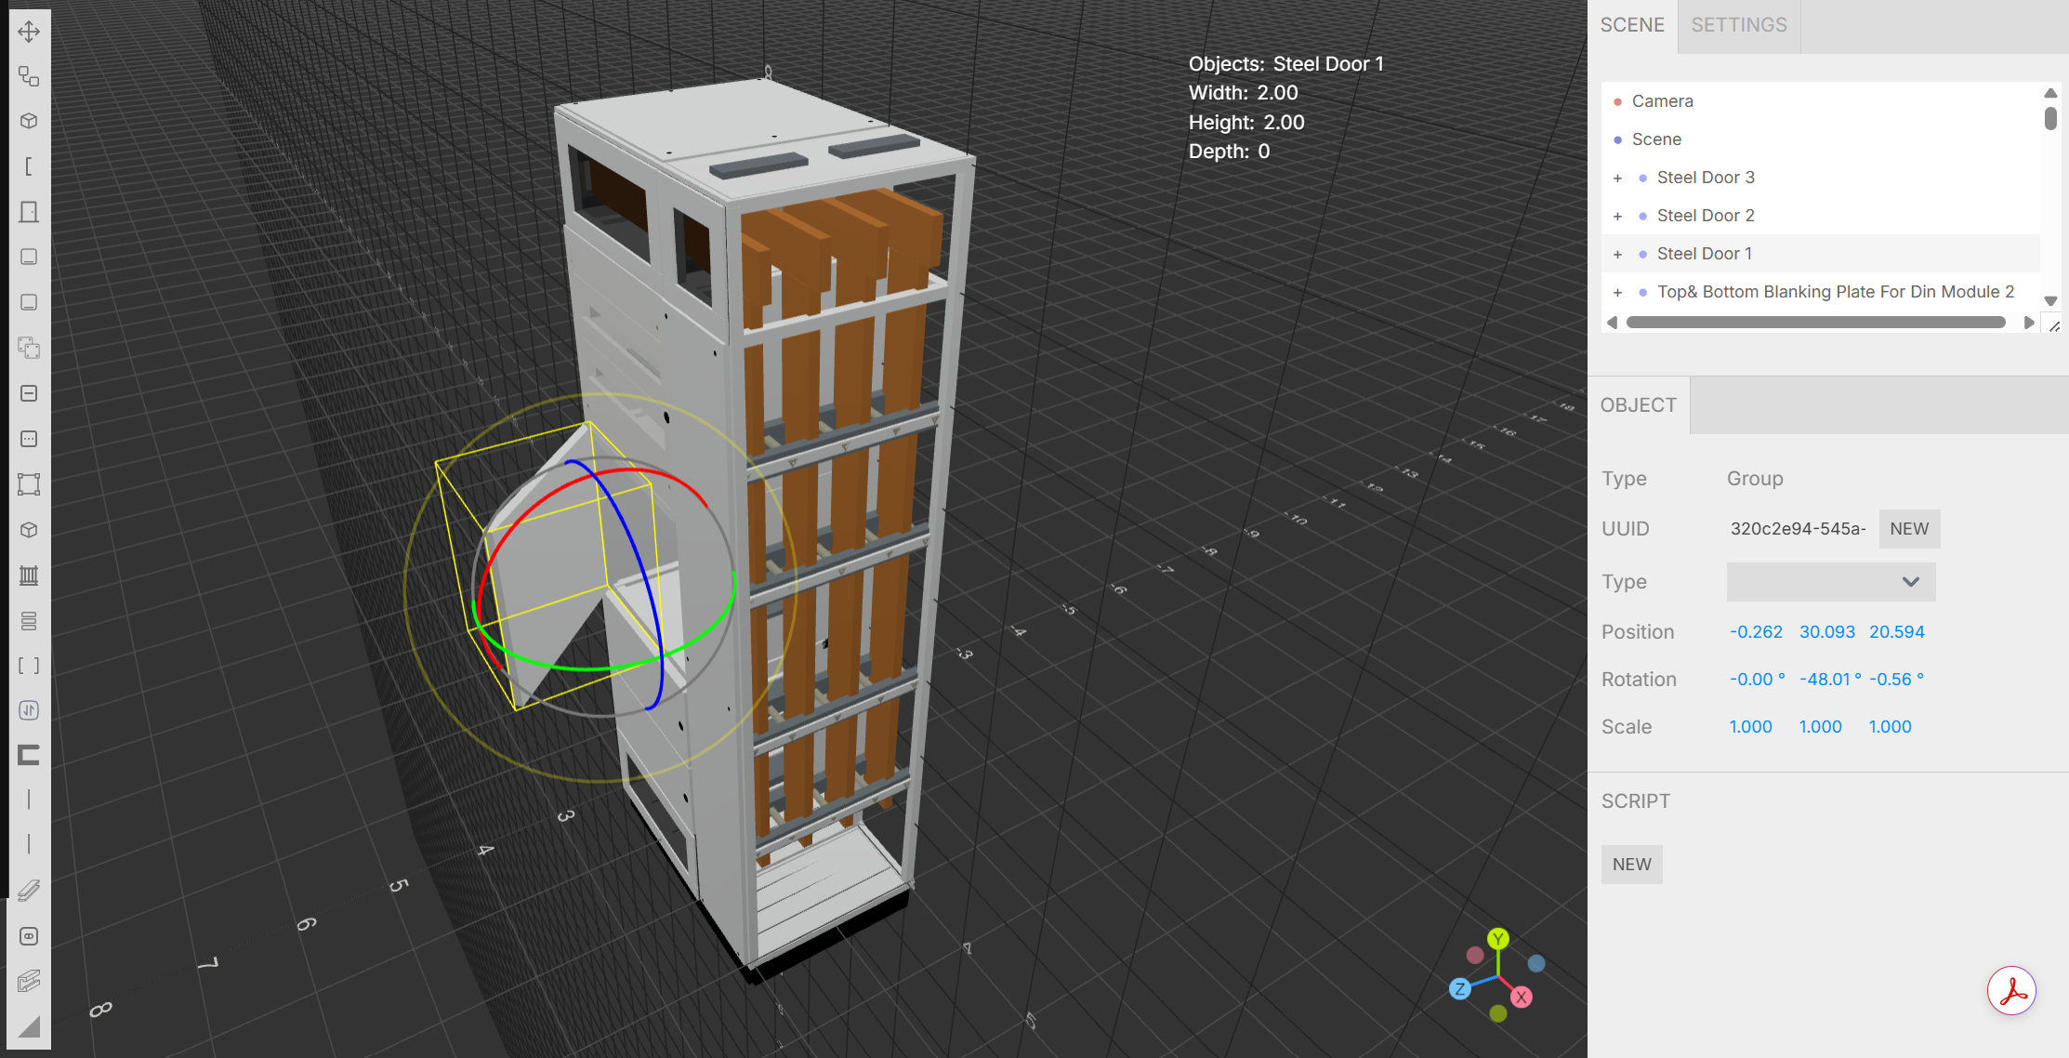The height and width of the screenshot is (1058, 2069).
Task: Expand the Steel Door 1 tree node
Action: click(1617, 254)
